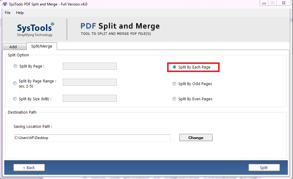The width and height of the screenshot is (293, 179).
Task: Click the Saving Location Path field
Action: point(92,138)
